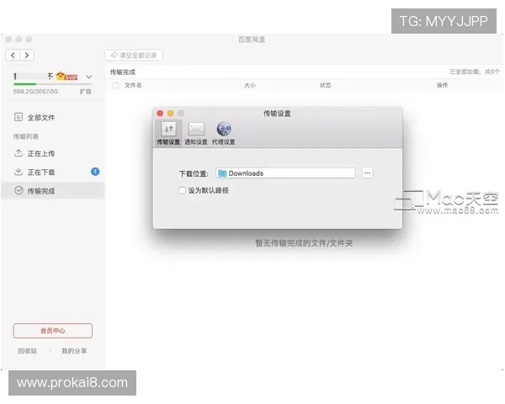Click the 操作 column header
The height and width of the screenshot is (404, 505).
click(442, 85)
